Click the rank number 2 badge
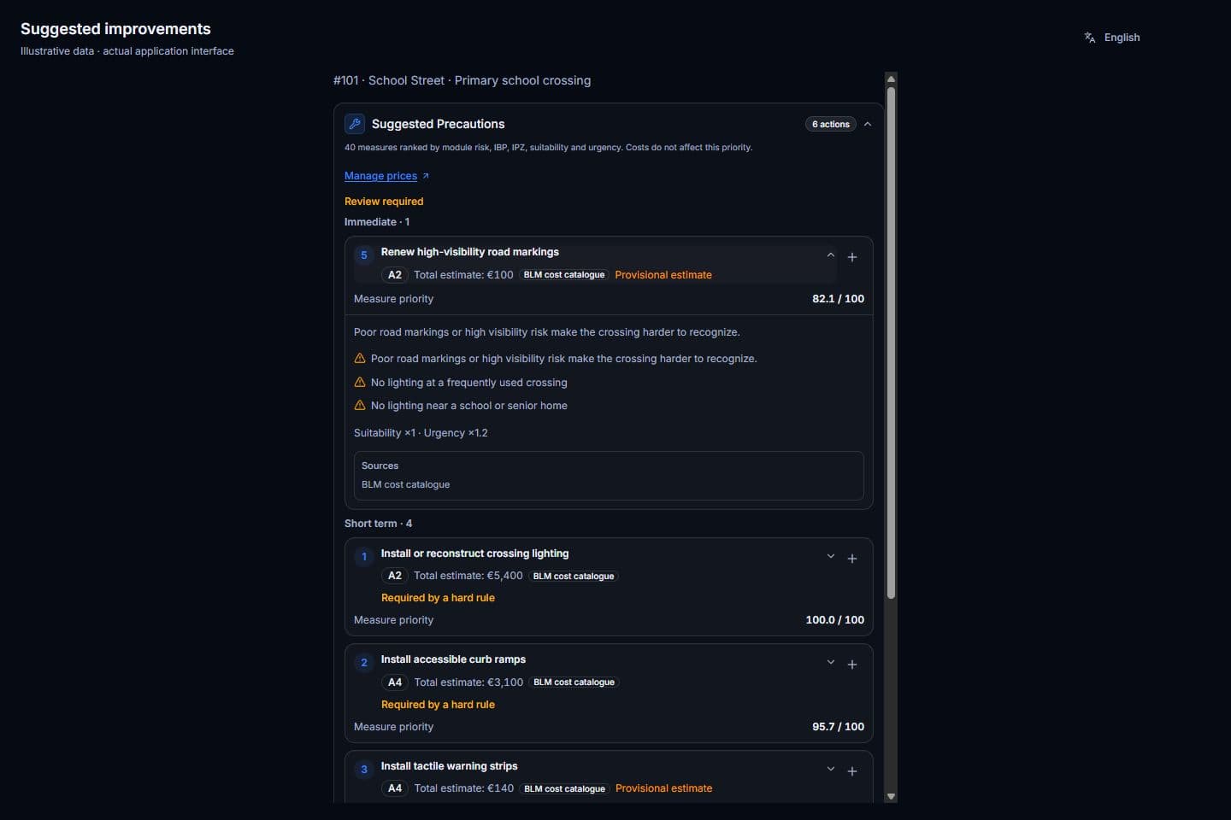1231x820 pixels. [x=364, y=663]
